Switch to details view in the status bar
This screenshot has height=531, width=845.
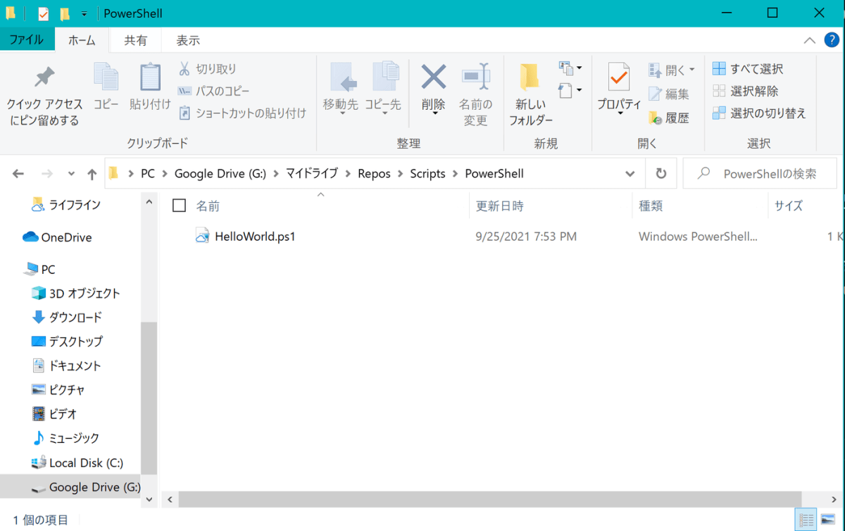click(x=807, y=520)
